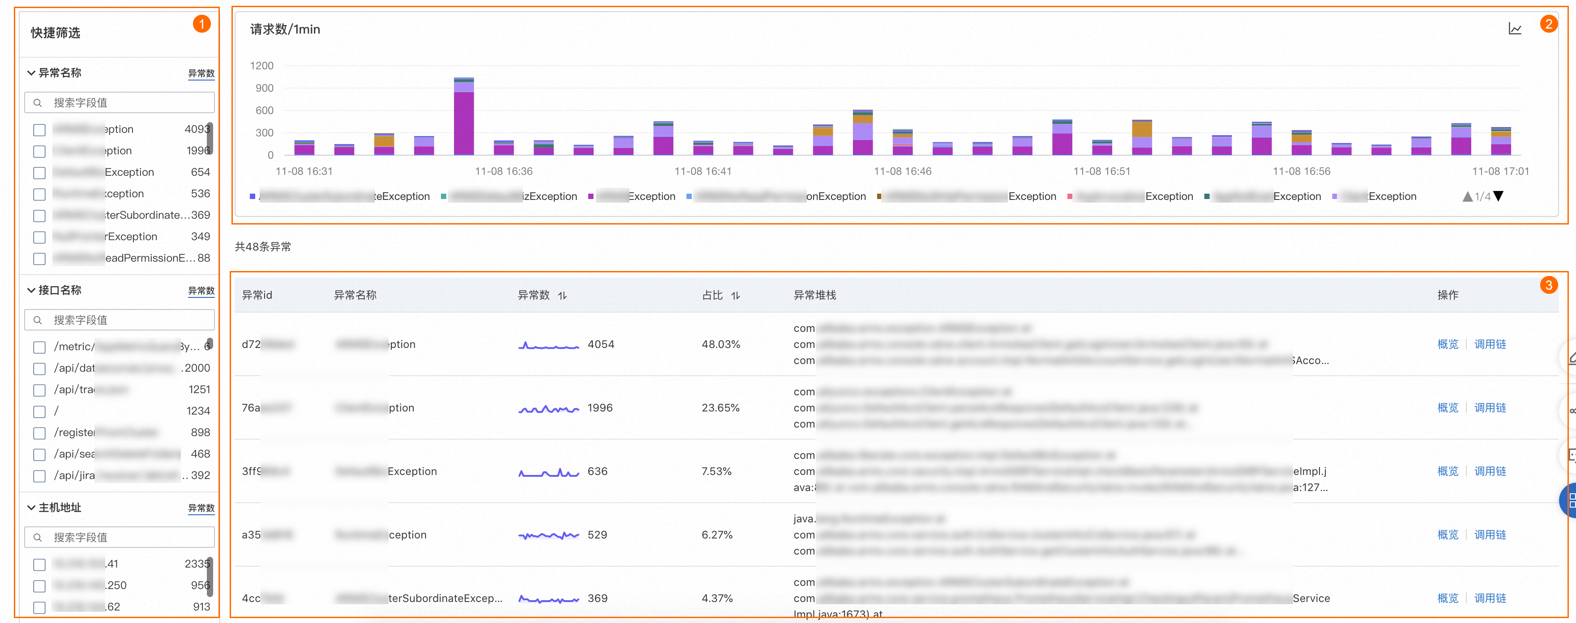Collapse the 主机地址 filter section
This screenshot has height=623, width=1576.
coord(31,508)
